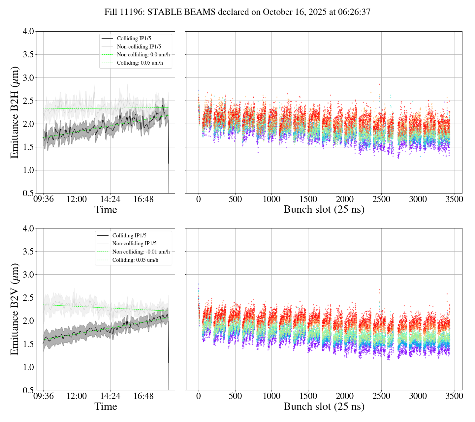Click the '3500' bunch slot tick on the lower scatter plot
The width and height of the screenshot is (475, 422).
pos(454,396)
